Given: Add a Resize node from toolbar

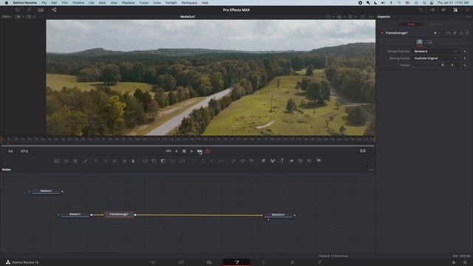Looking at the screenshot, I should (x=172, y=161).
